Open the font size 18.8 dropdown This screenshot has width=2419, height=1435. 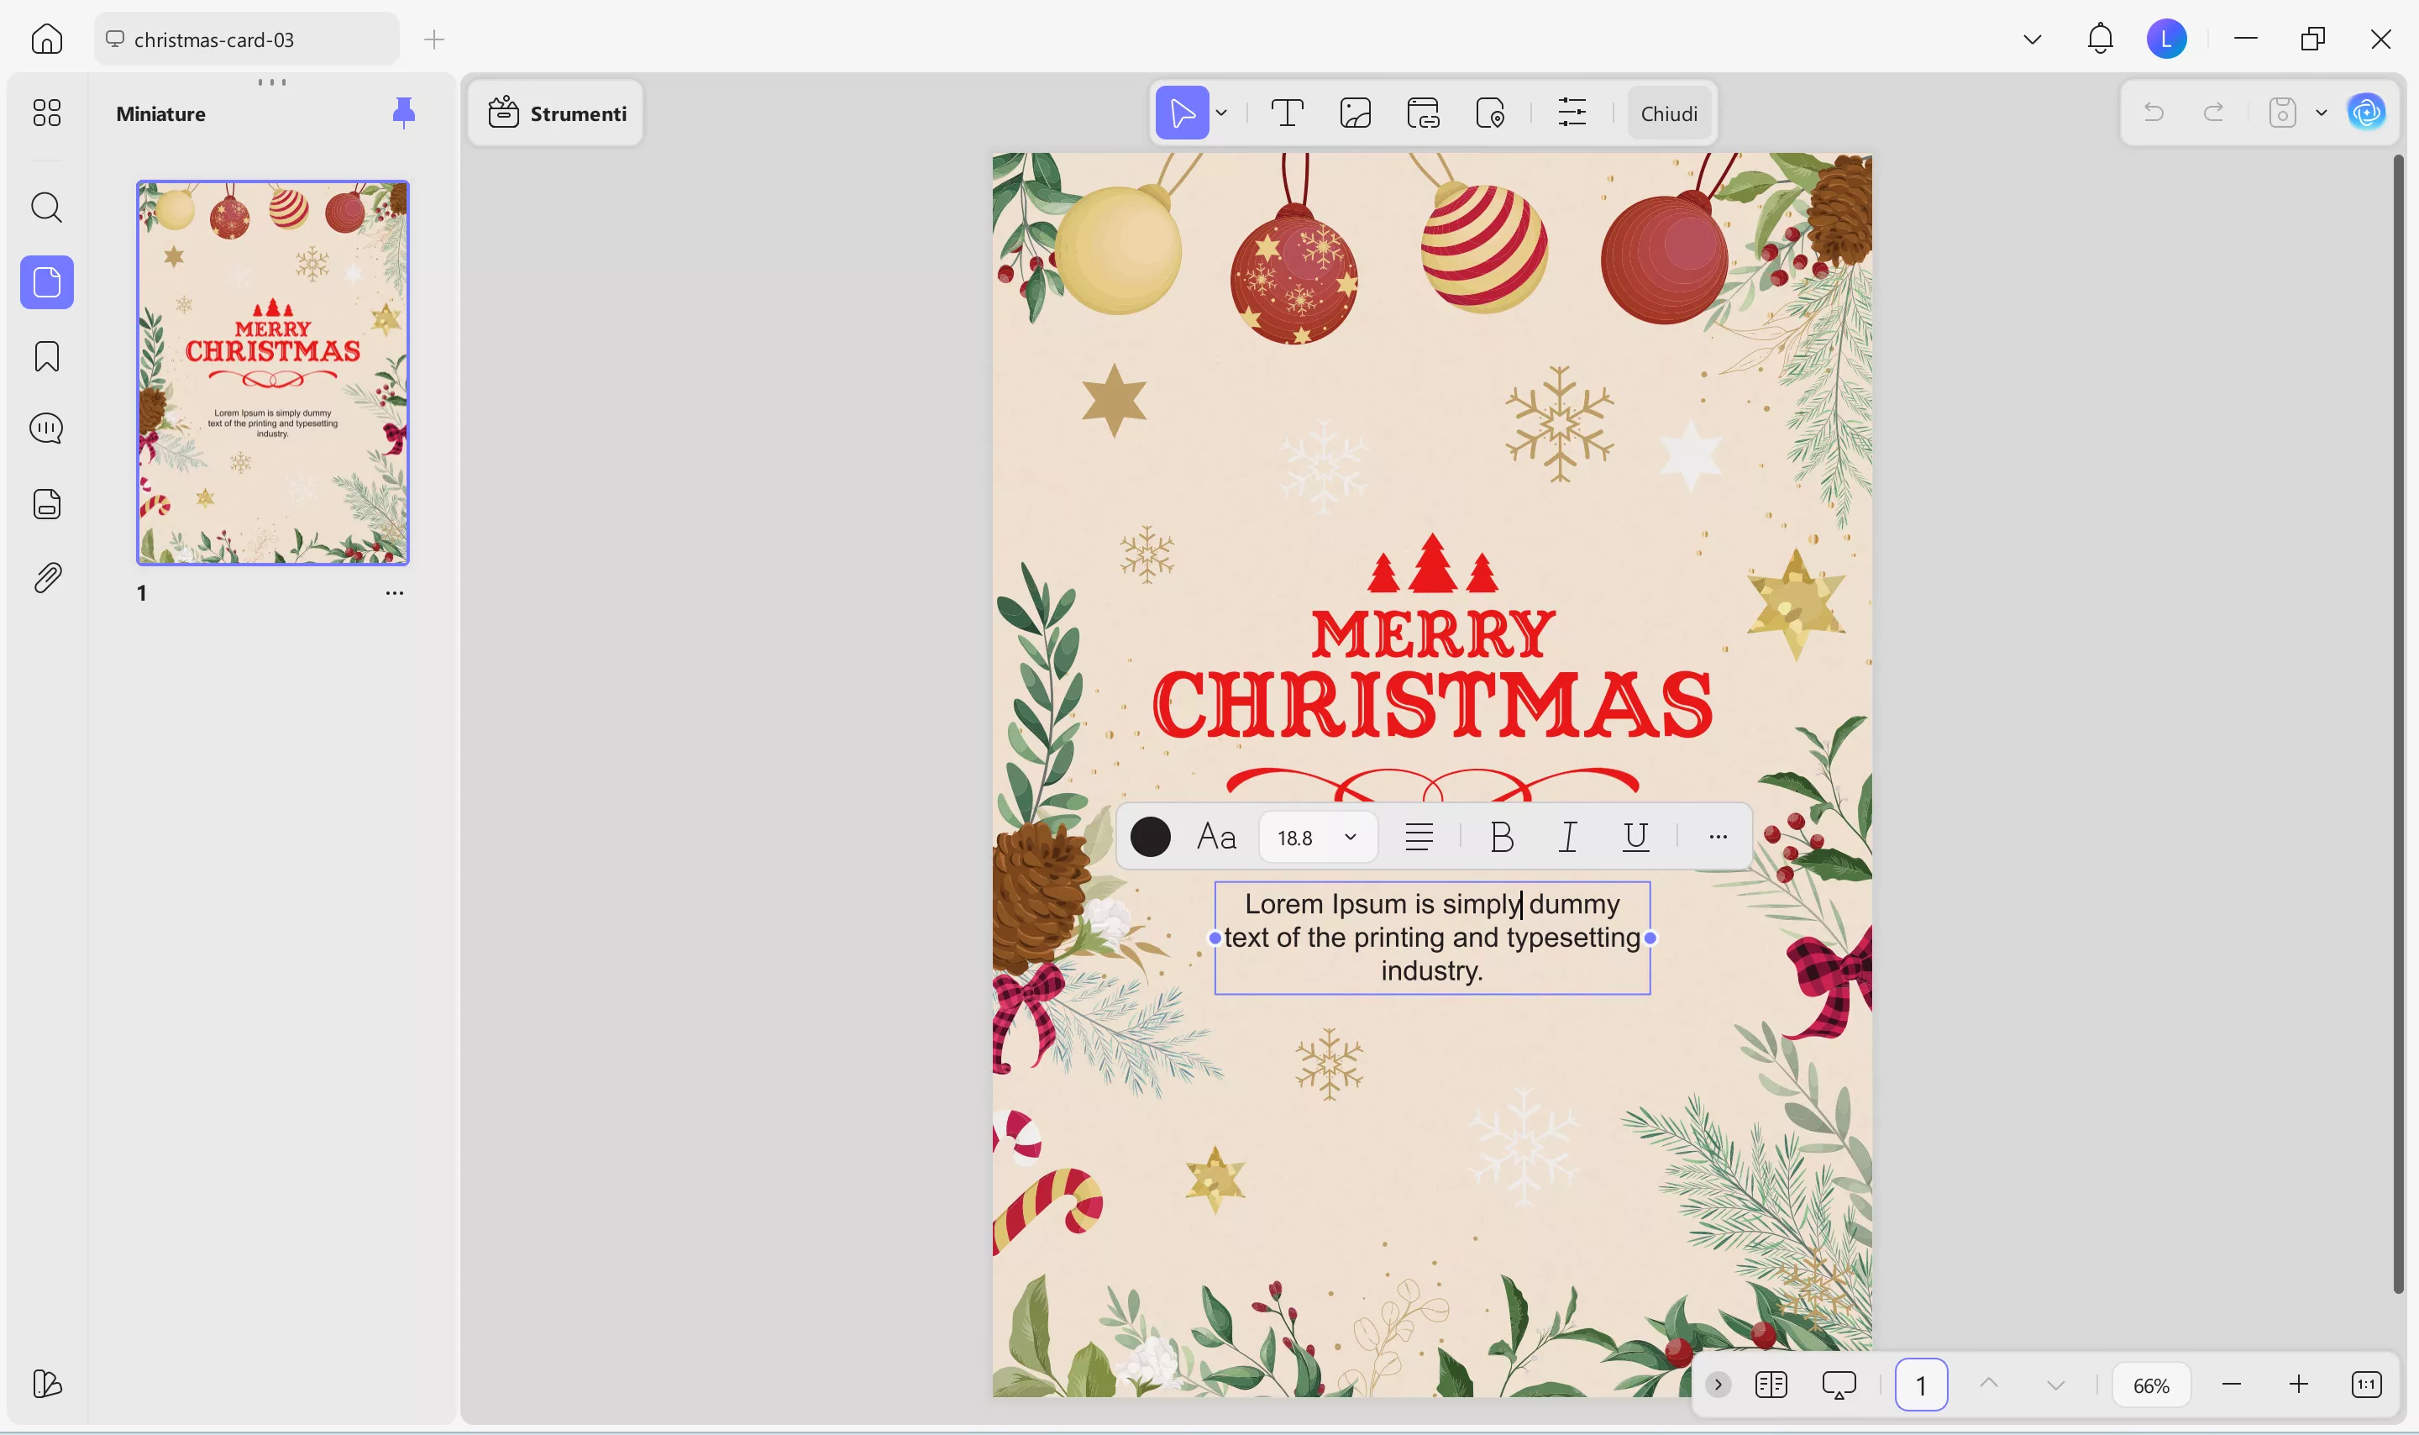[1317, 835]
